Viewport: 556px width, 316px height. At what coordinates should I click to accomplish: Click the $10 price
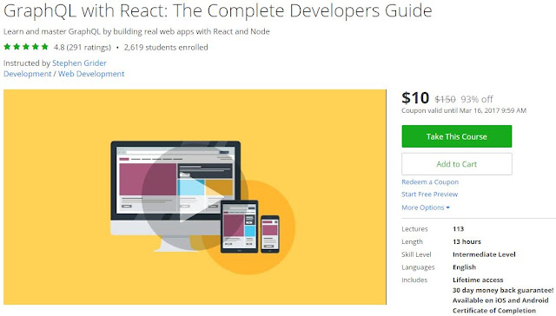(415, 97)
